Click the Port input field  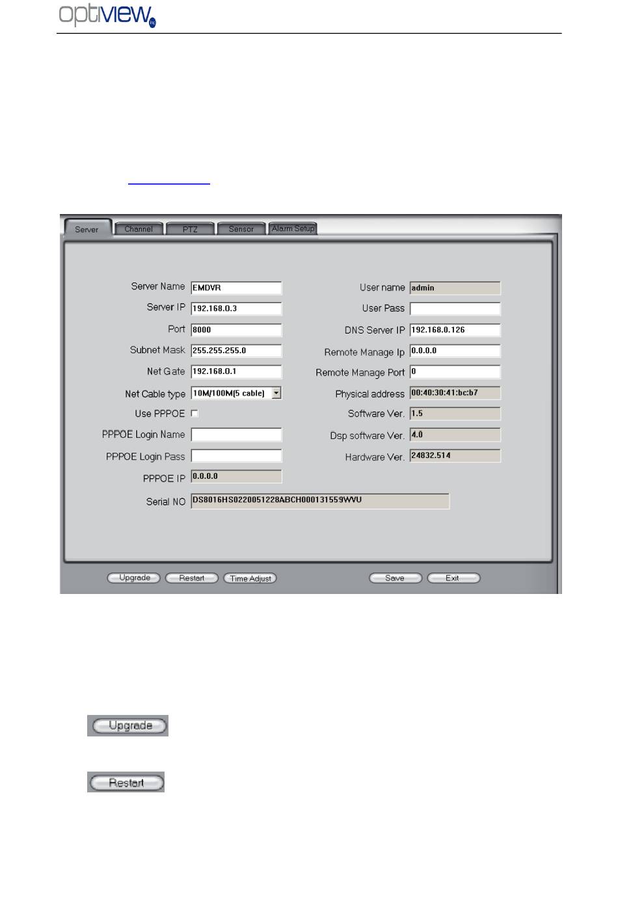click(236, 330)
